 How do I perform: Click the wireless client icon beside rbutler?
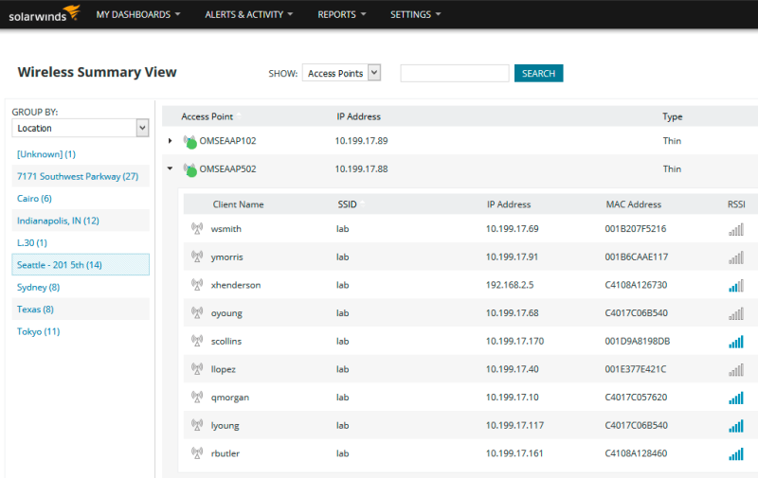pyautogui.click(x=197, y=452)
